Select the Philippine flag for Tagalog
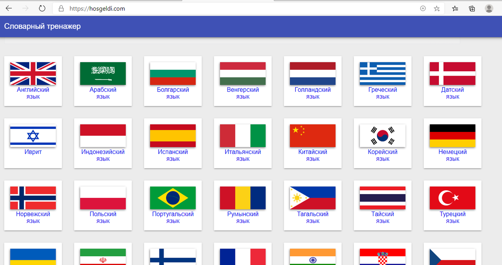 (312, 198)
